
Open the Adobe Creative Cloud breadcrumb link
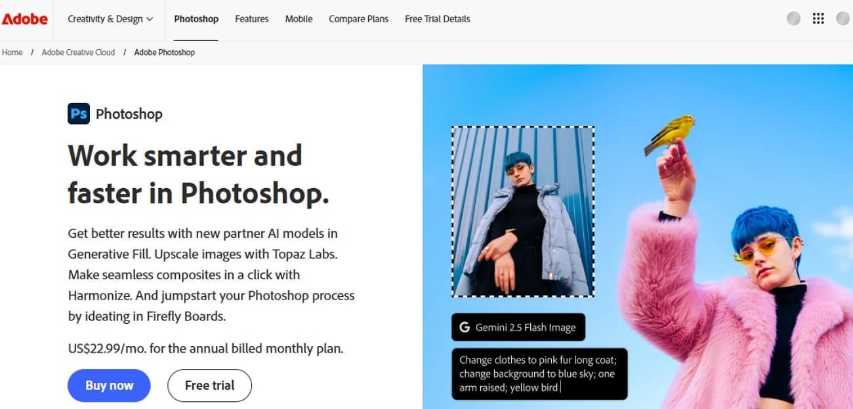(x=78, y=52)
